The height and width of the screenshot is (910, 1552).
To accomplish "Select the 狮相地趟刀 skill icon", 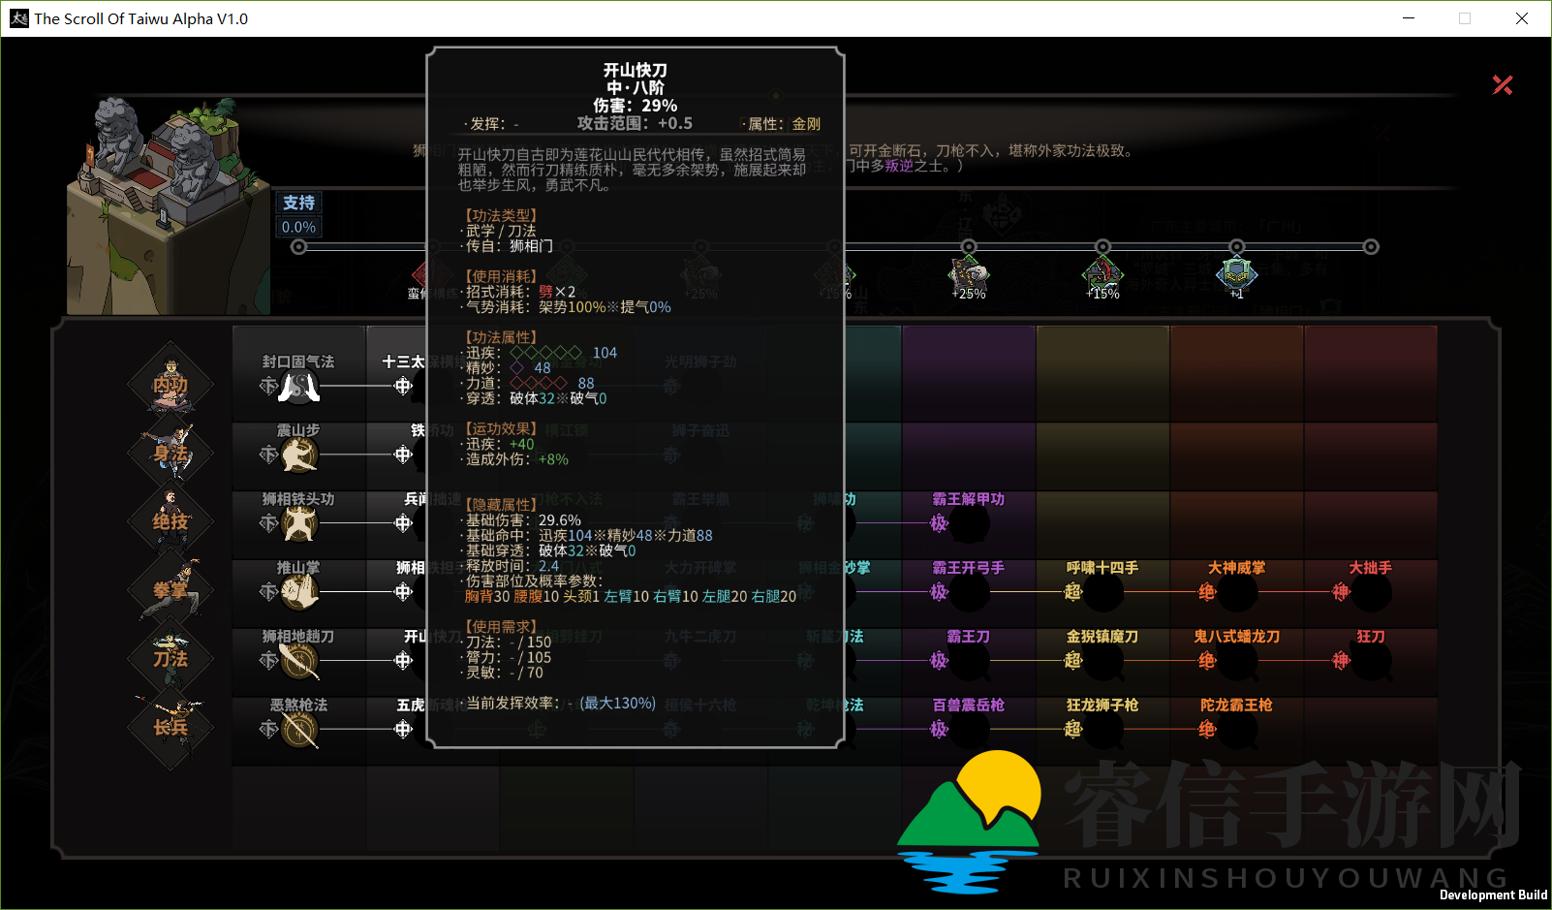I will click(299, 661).
